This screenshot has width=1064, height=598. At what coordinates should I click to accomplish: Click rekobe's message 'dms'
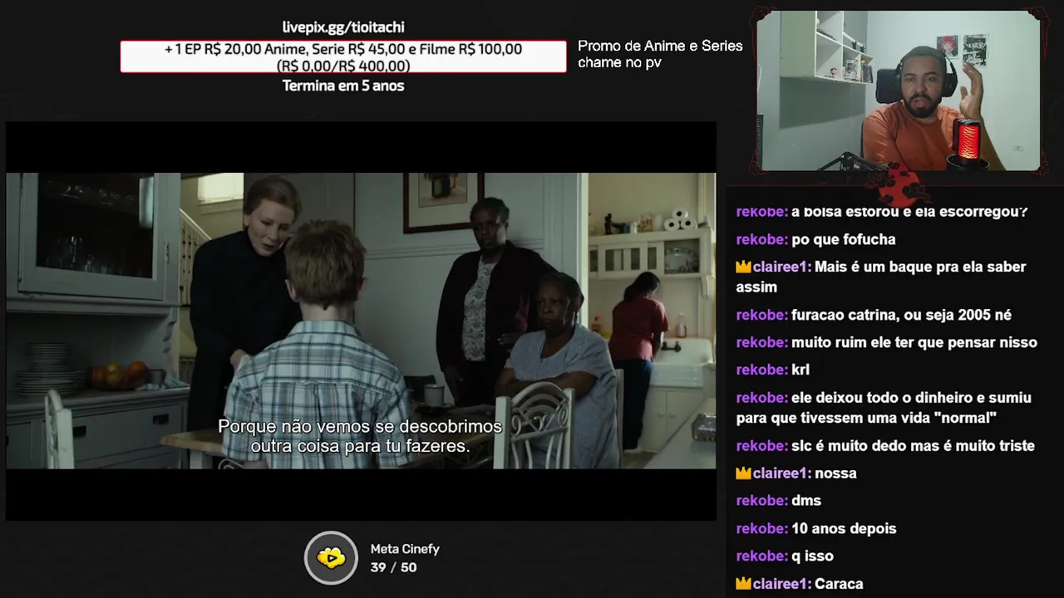806,501
